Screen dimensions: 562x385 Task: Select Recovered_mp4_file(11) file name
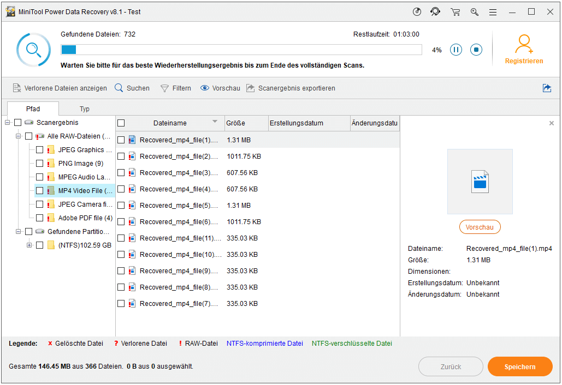coord(181,238)
